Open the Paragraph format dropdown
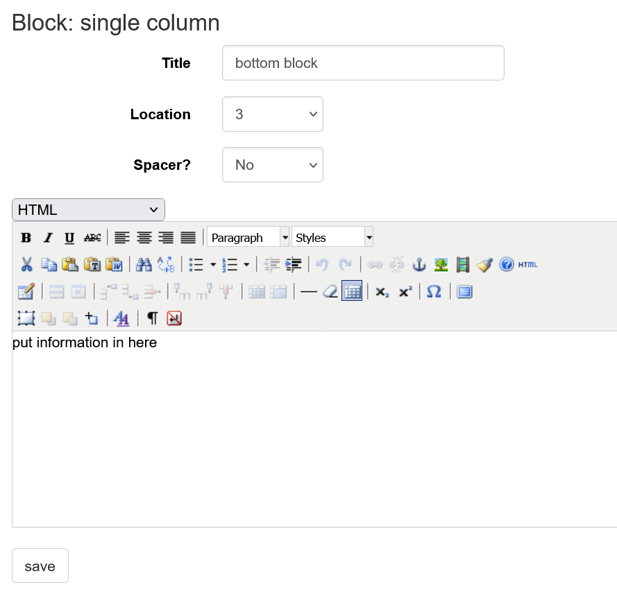Screen dimensions: 617x610 pos(247,236)
